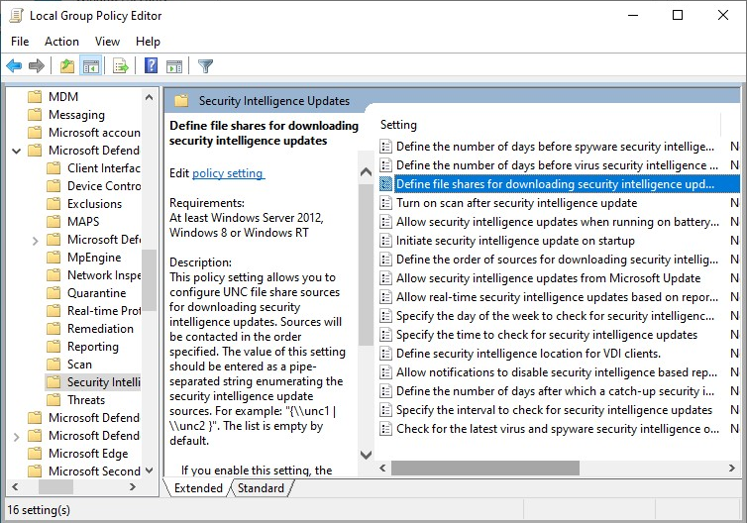The width and height of the screenshot is (747, 523).
Task: Click the policy setting link
Action: click(x=228, y=173)
